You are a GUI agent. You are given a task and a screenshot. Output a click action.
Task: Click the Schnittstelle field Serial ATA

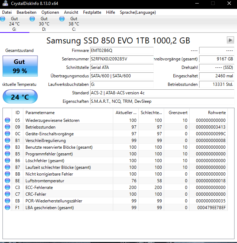pos(122,67)
